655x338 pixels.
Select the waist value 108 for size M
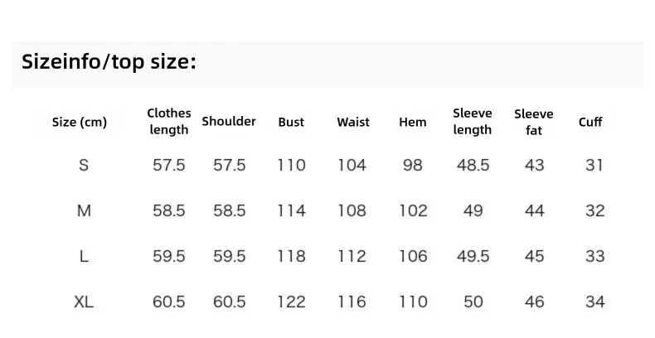(x=352, y=210)
